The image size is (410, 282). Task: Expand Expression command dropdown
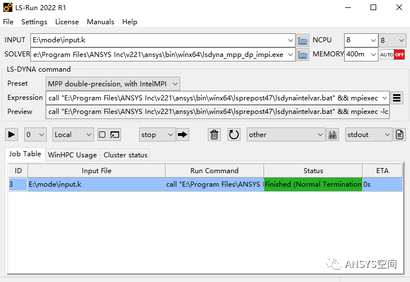click(x=384, y=98)
